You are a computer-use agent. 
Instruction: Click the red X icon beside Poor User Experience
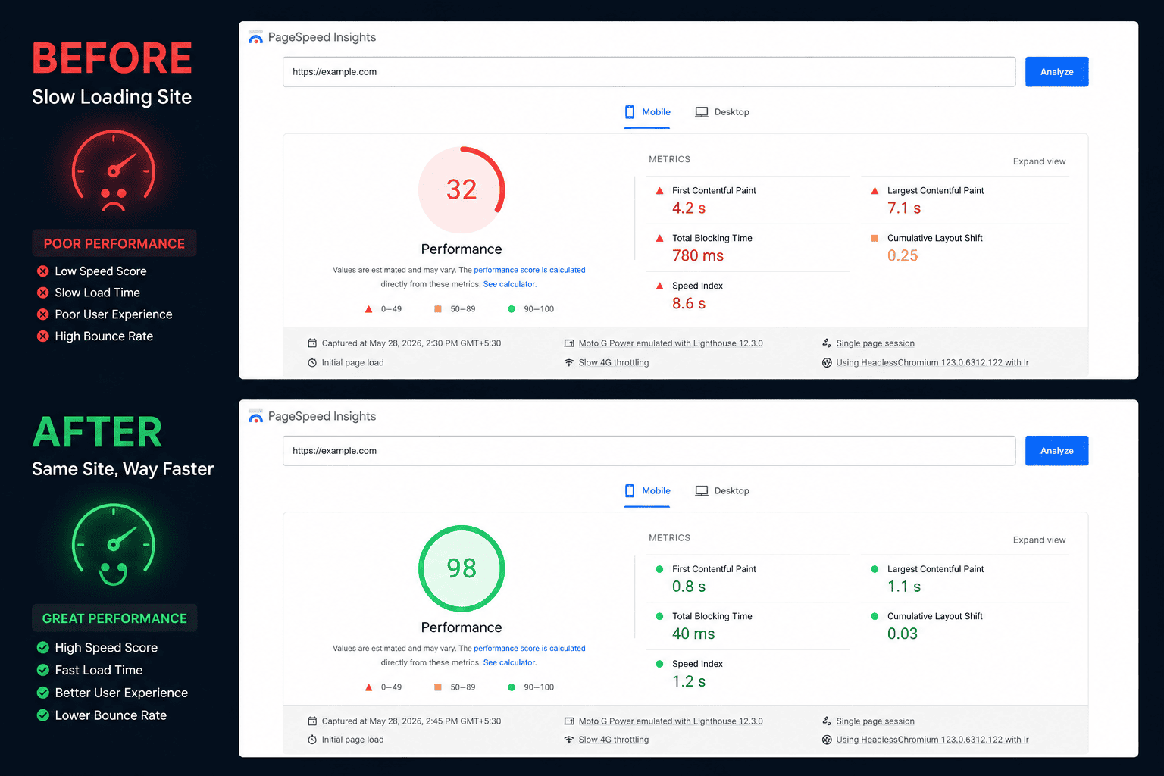pos(43,314)
